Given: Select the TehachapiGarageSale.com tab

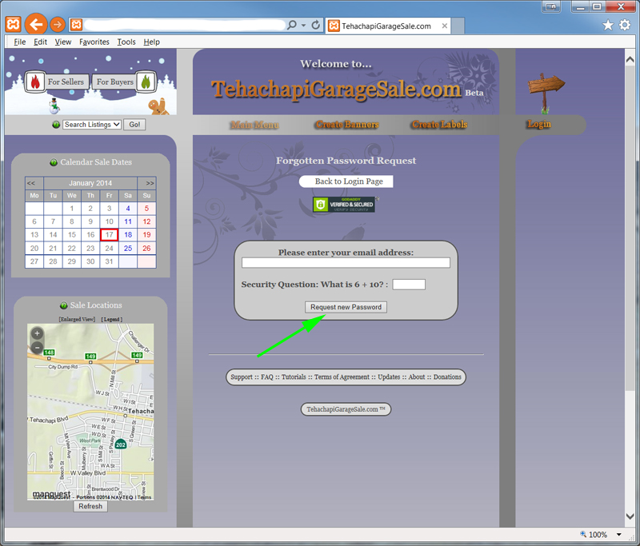Looking at the screenshot, I should click(386, 26).
